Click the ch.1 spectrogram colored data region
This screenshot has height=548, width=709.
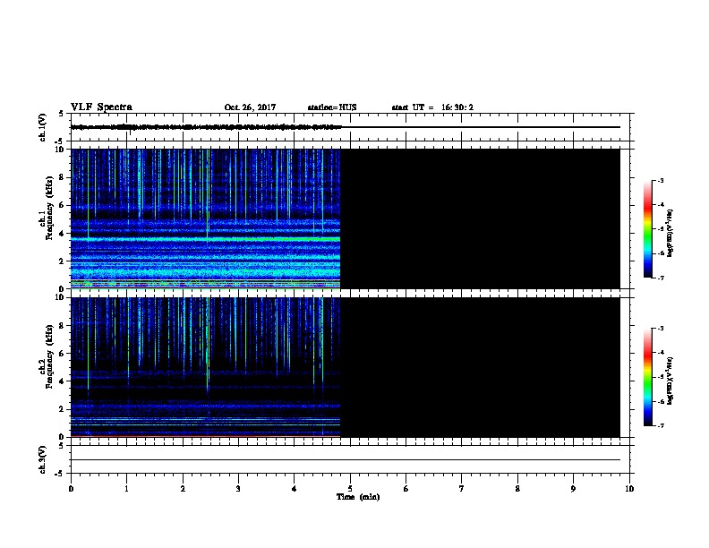(205, 218)
